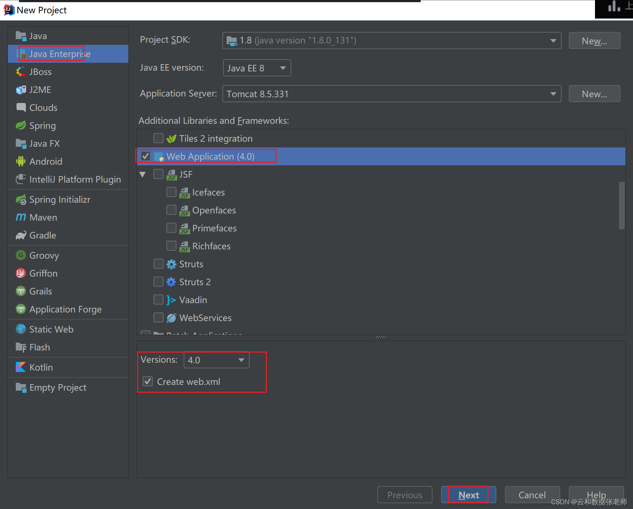
Task: Click the Spring leaf icon
Action: click(21, 126)
